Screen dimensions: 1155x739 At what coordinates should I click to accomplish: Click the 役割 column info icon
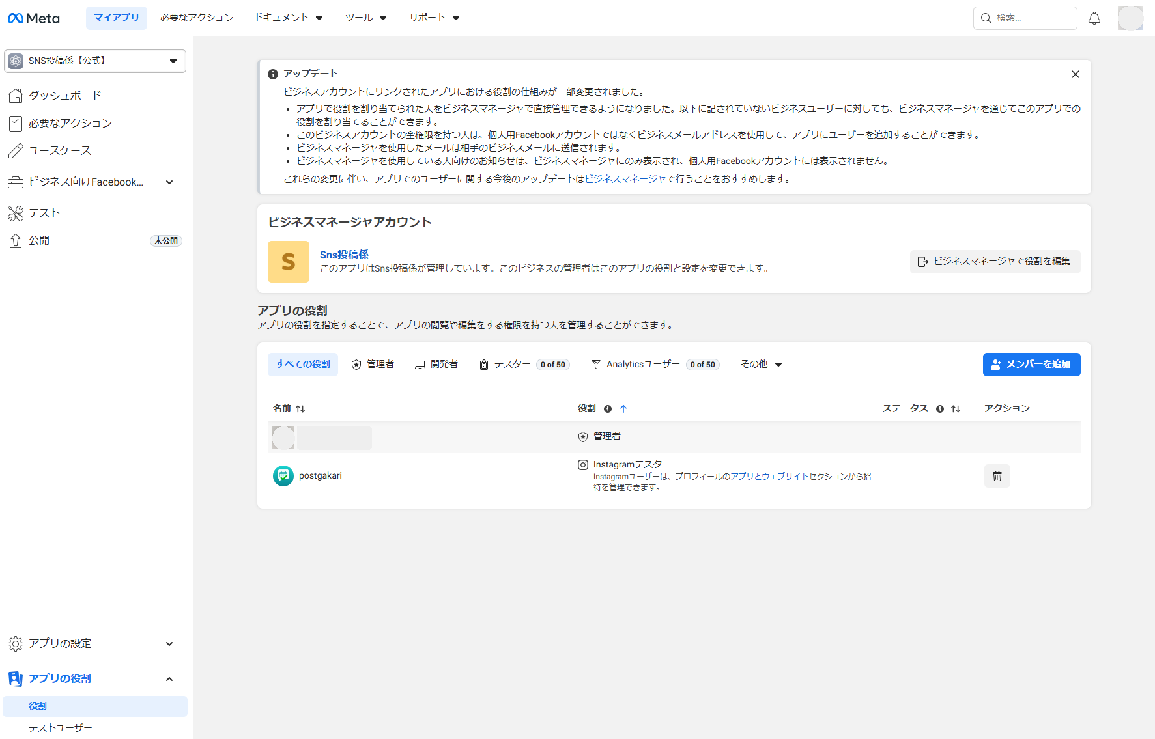(x=608, y=409)
